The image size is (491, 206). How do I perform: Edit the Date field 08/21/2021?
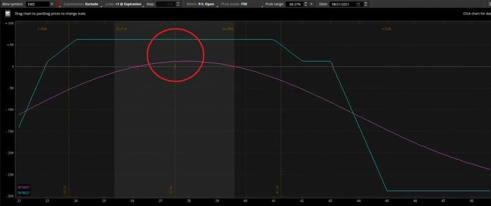pos(343,4)
